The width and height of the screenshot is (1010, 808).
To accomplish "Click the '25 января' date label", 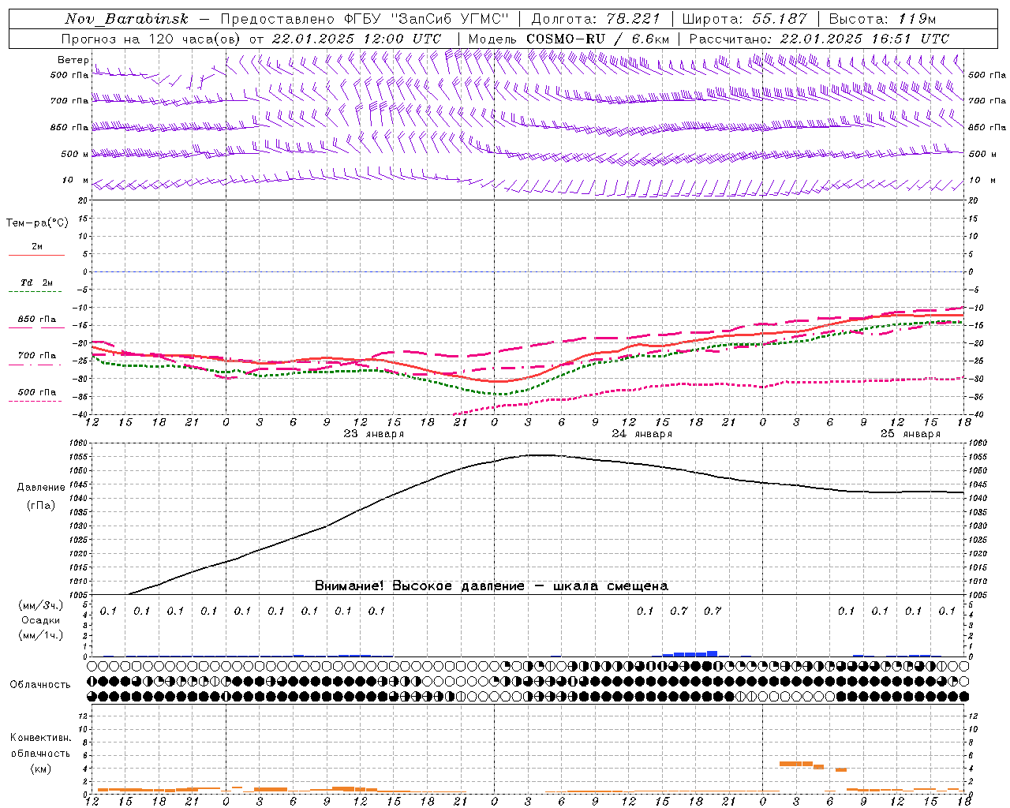I will click(x=910, y=434).
